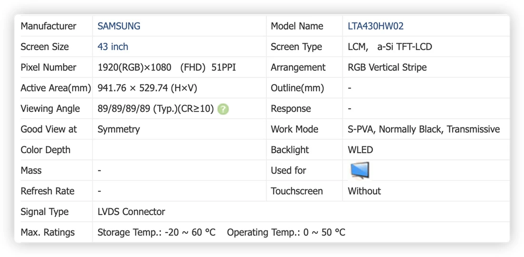Viewport: 524px width, 257px height.
Task: Select the 'Signal Type' label
Action: pyautogui.click(x=44, y=212)
